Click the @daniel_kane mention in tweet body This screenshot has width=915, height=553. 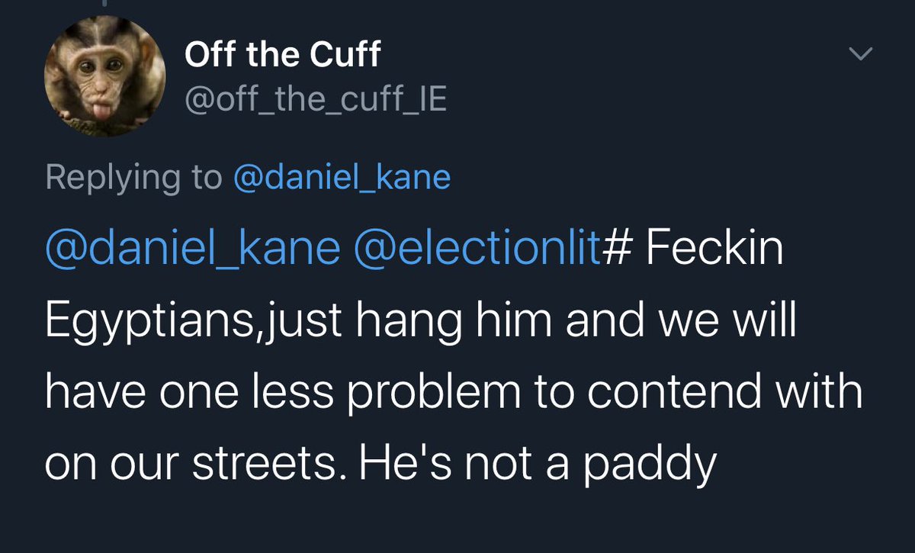[192, 250]
